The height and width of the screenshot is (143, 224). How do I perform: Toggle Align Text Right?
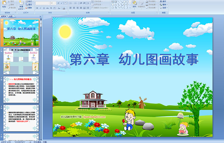77,8
